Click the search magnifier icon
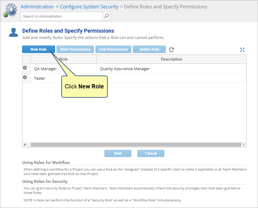258x208 pixels. [107, 16]
